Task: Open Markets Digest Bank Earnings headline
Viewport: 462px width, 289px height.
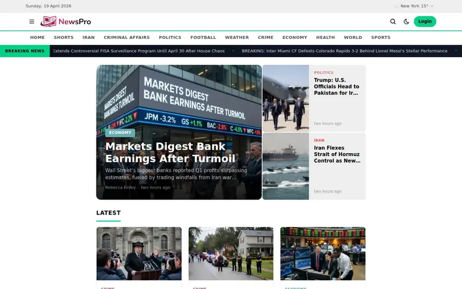Action: pyautogui.click(x=170, y=153)
